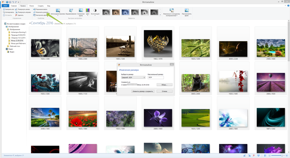290x158 pixels.
Task: Collapse the ribbon with the chevron
Action: 285,6
